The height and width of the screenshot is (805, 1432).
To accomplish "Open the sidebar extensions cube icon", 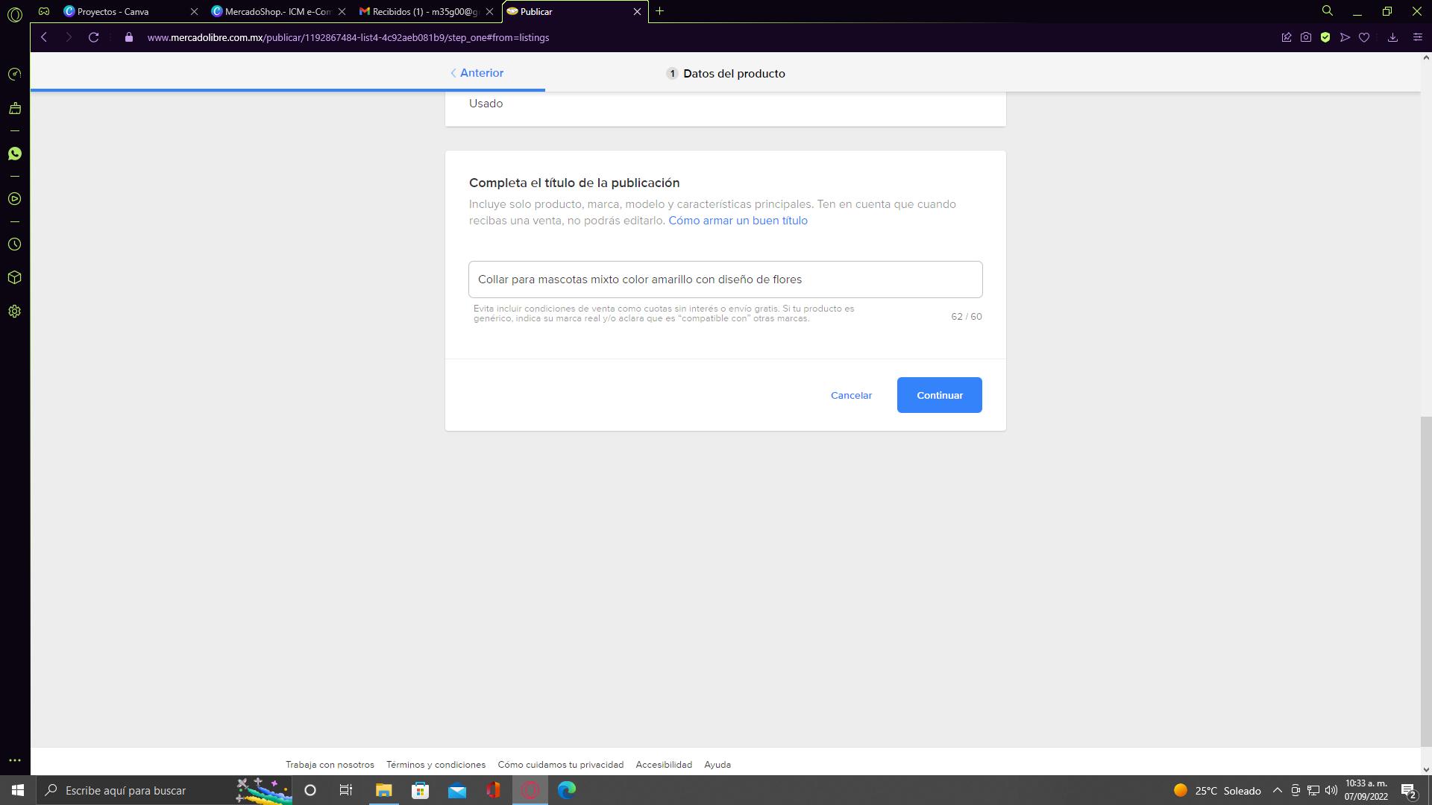I will pyautogui.click(x=14, y=278).
